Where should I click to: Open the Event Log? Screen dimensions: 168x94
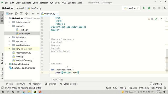[x=156, y=84]
